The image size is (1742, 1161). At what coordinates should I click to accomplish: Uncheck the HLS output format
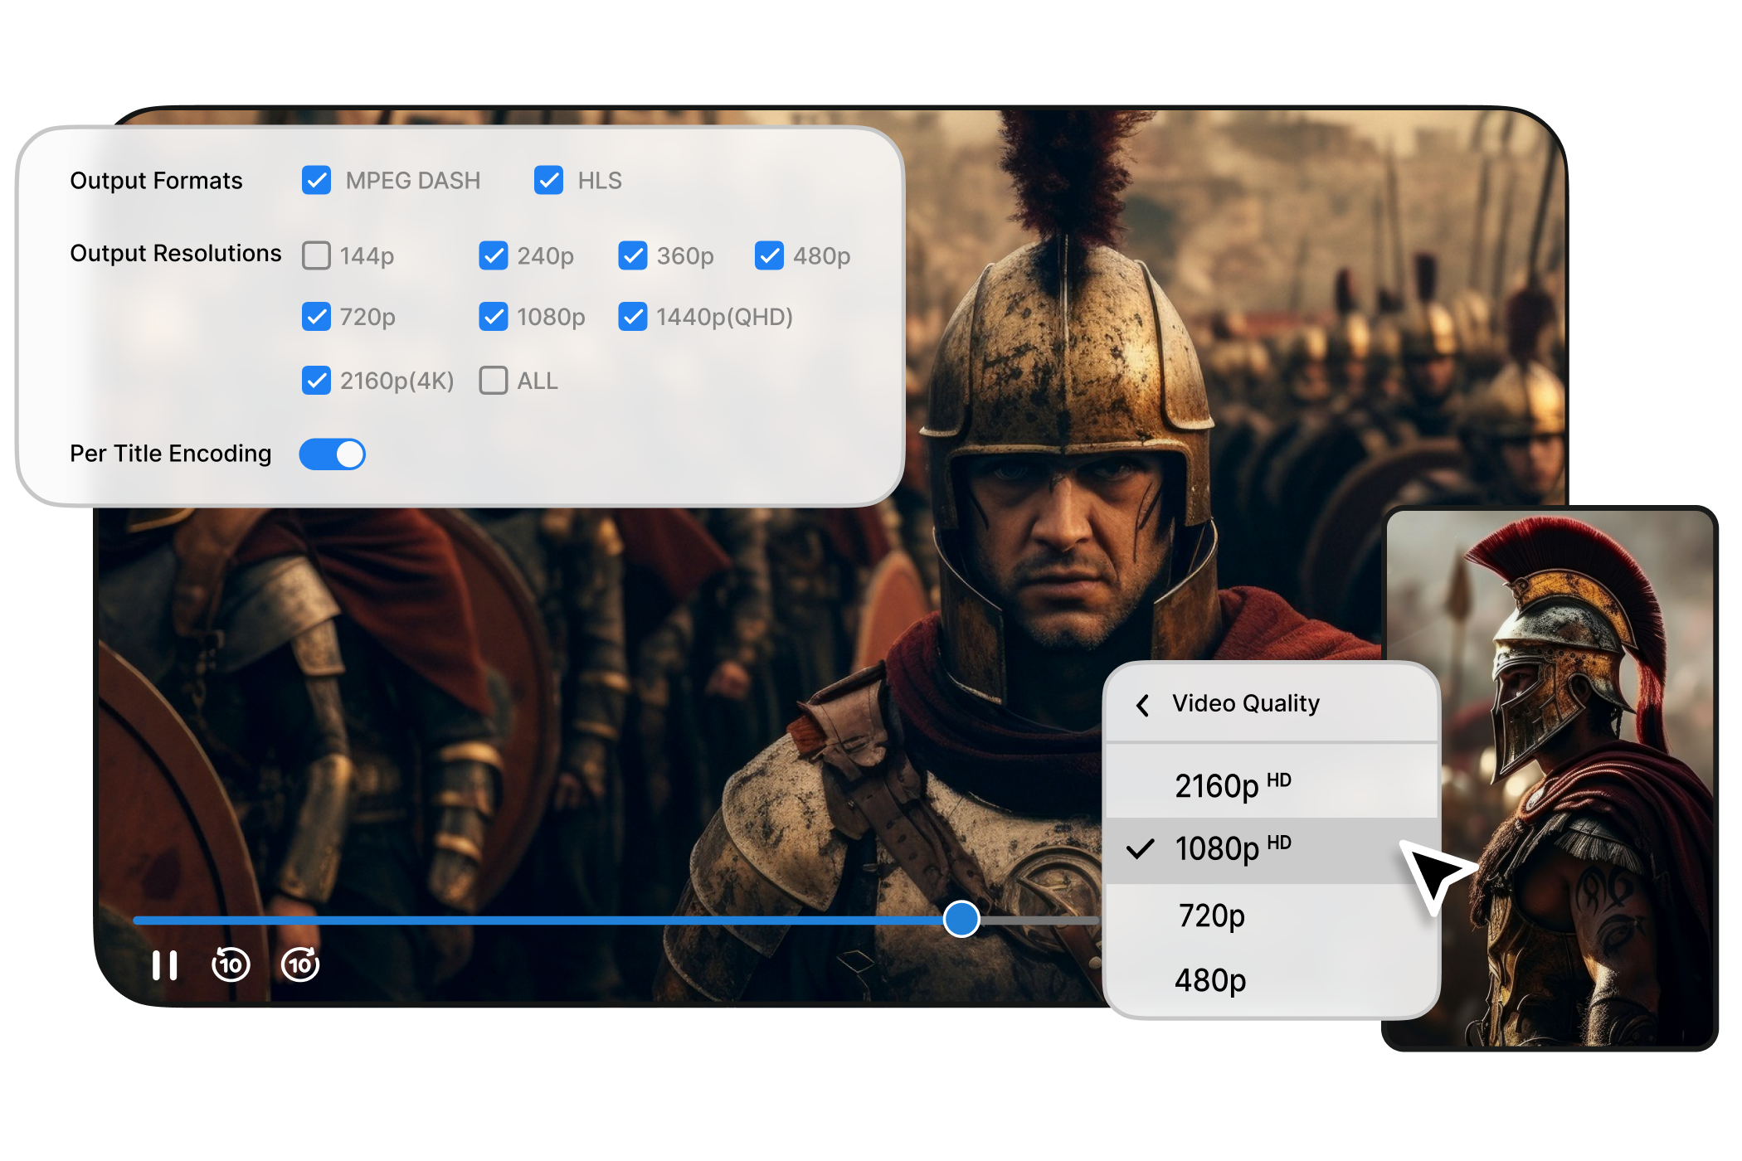(548, 180)
